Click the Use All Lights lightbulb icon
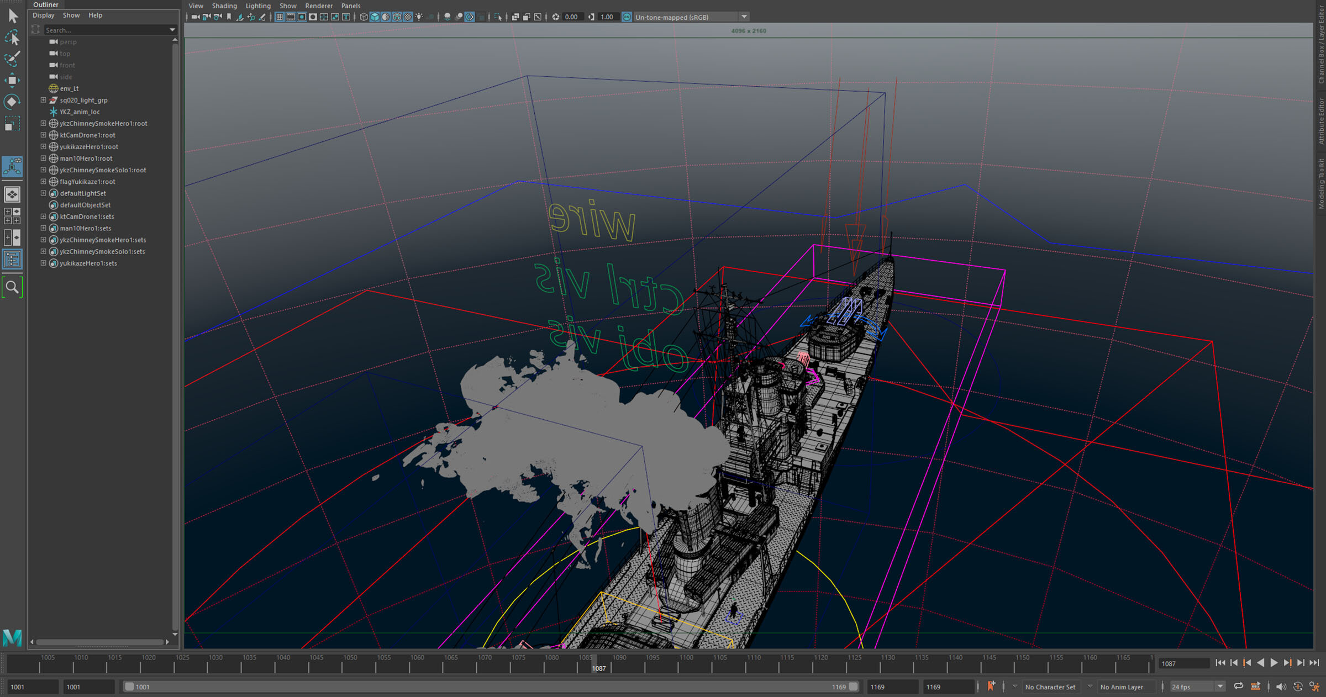1326x697 pixels. [419, 17]
